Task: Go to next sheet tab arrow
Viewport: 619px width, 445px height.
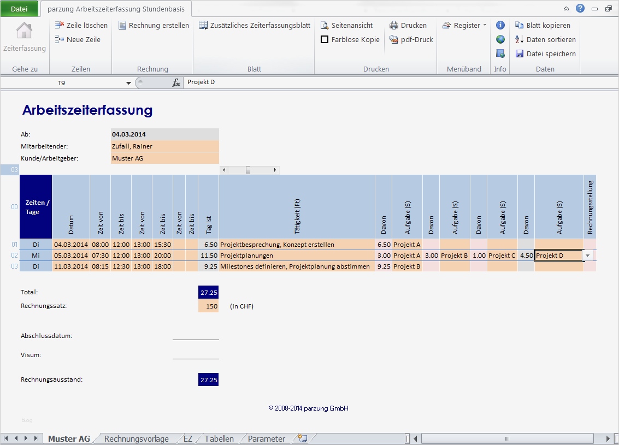Action: point(26,438)
